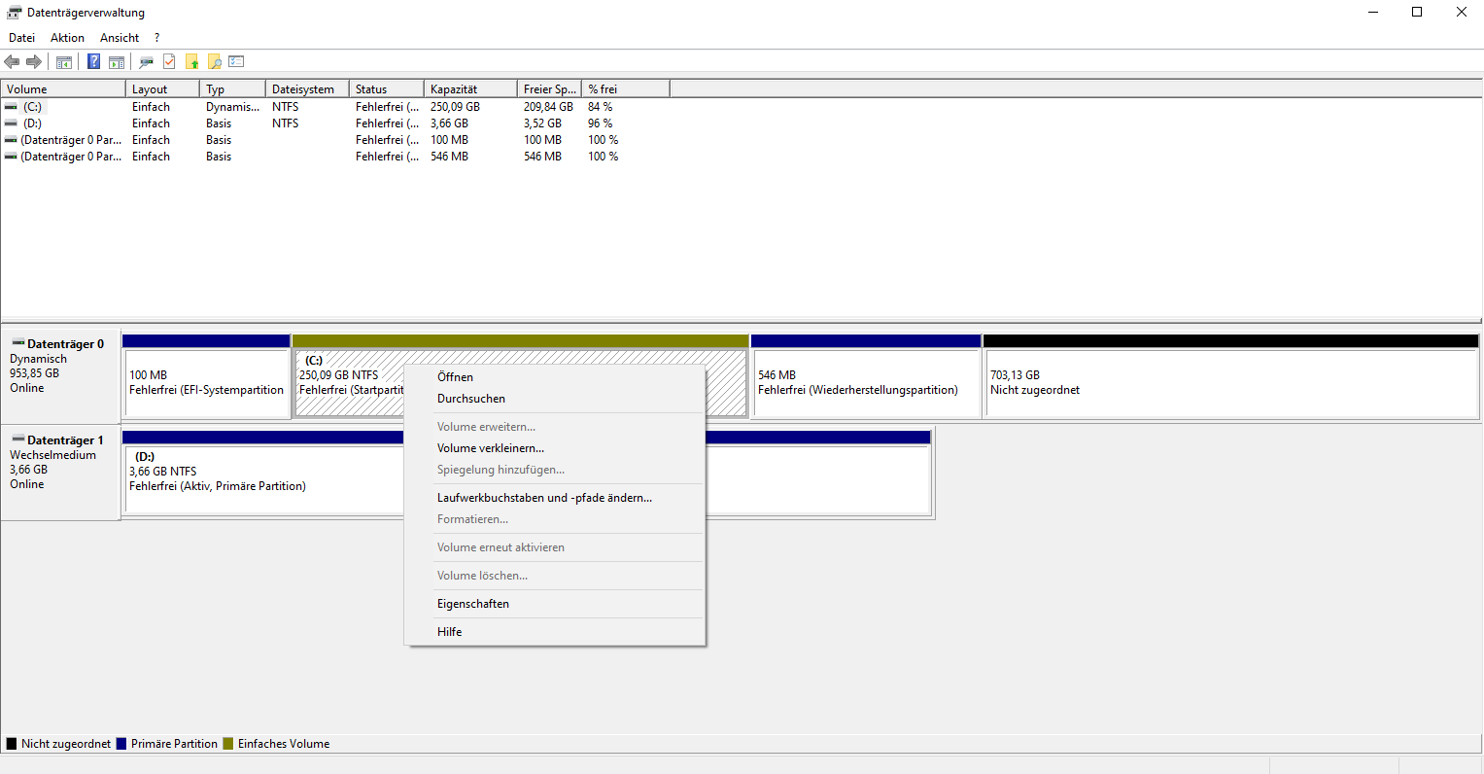Screen dimensions: 1484x774
Task: Open the ? help menu
Action: click(x=156, y=38)
